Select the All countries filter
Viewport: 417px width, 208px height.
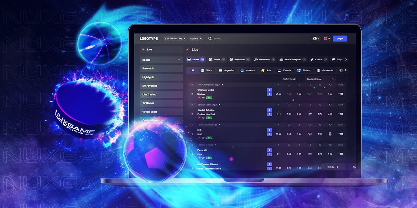[193, 70]
